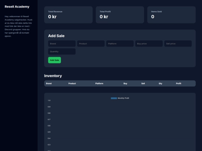Click the Brand column header
This screenshot has width=202, height=151.
tap(49, 84)
